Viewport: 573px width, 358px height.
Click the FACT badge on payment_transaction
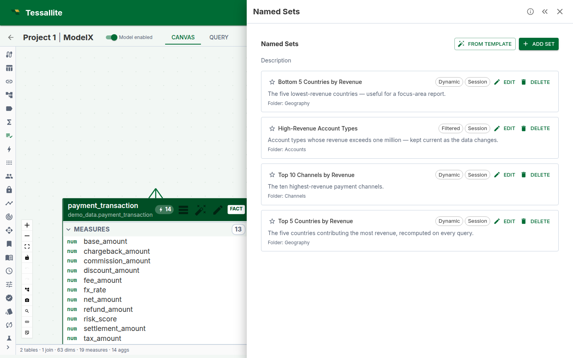pos(236,209)
